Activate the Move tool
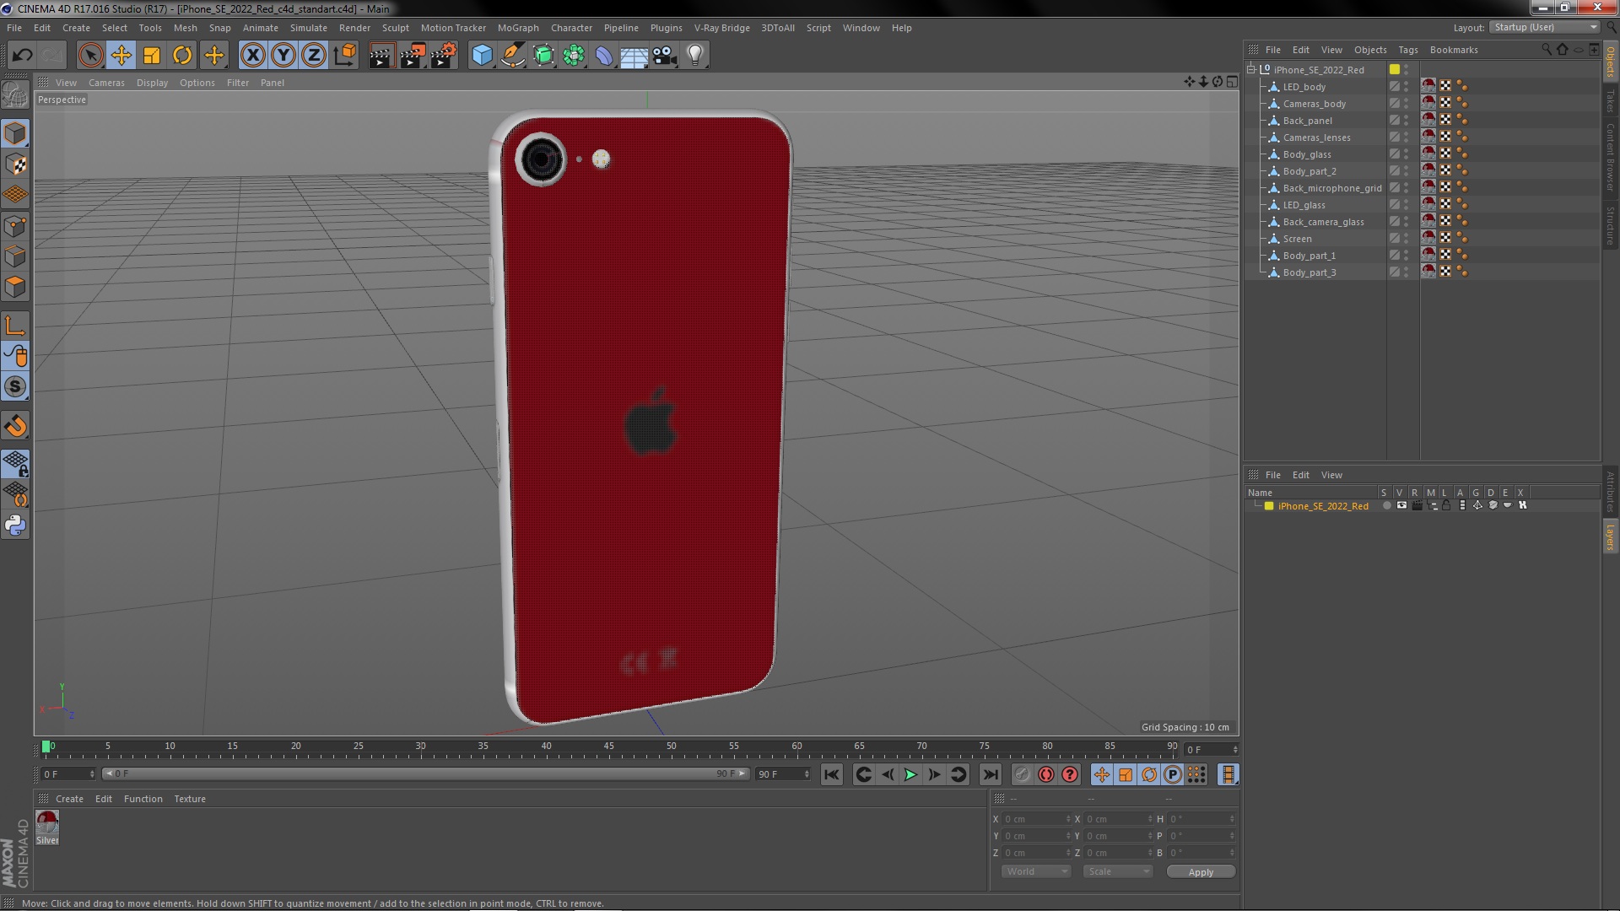 (x=121, y=56)
